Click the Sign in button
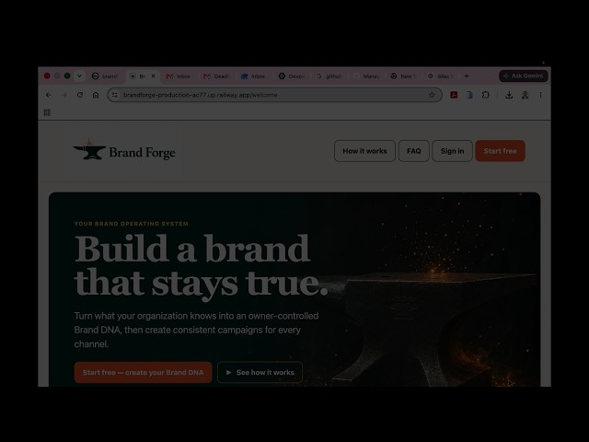 (x=452, y=151)
